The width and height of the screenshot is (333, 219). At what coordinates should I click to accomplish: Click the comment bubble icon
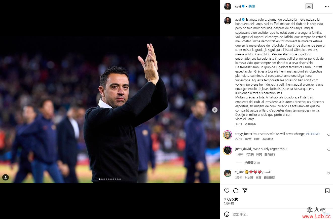(x=236, y=191)
